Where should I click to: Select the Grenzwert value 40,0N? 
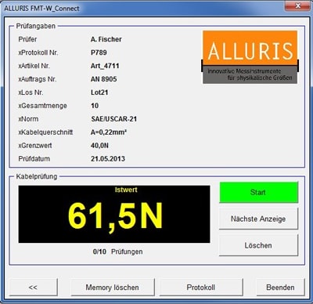click(99, 146)
